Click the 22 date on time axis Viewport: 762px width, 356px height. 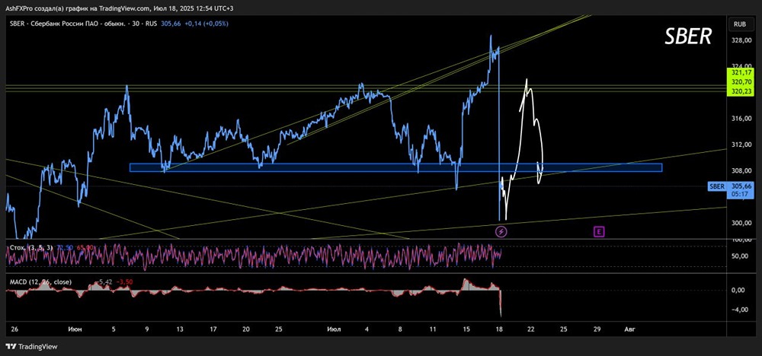pos(530,329)
